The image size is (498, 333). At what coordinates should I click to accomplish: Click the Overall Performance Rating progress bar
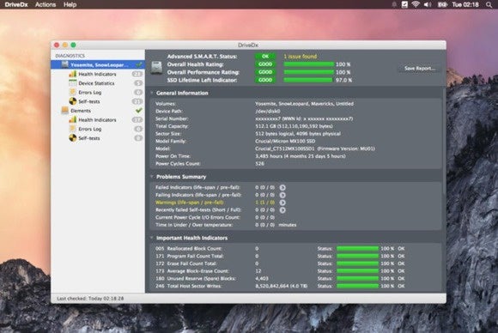308,72
